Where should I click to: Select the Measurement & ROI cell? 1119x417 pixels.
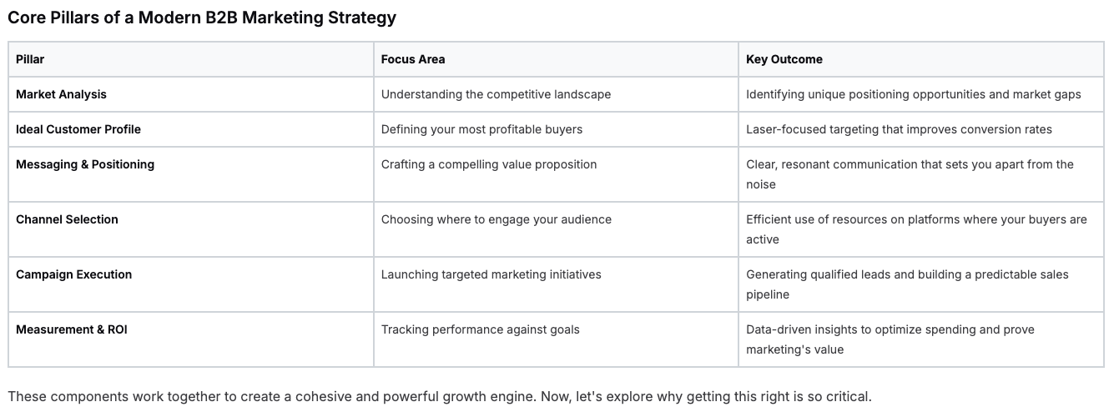click(191, 339)
